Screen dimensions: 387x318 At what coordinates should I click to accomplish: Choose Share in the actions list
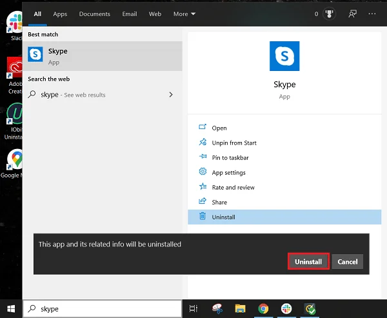(x=284, y=202)
